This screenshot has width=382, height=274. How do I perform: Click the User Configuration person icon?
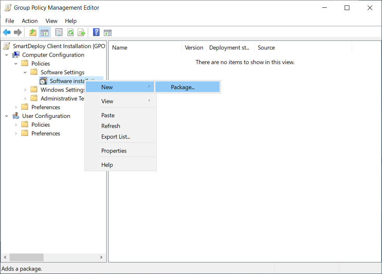(x=16, y=116)
